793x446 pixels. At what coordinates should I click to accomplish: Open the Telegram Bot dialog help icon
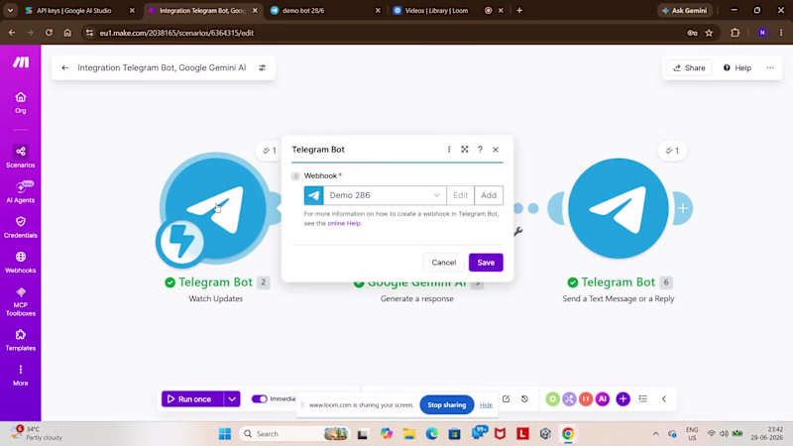point(480,150)
